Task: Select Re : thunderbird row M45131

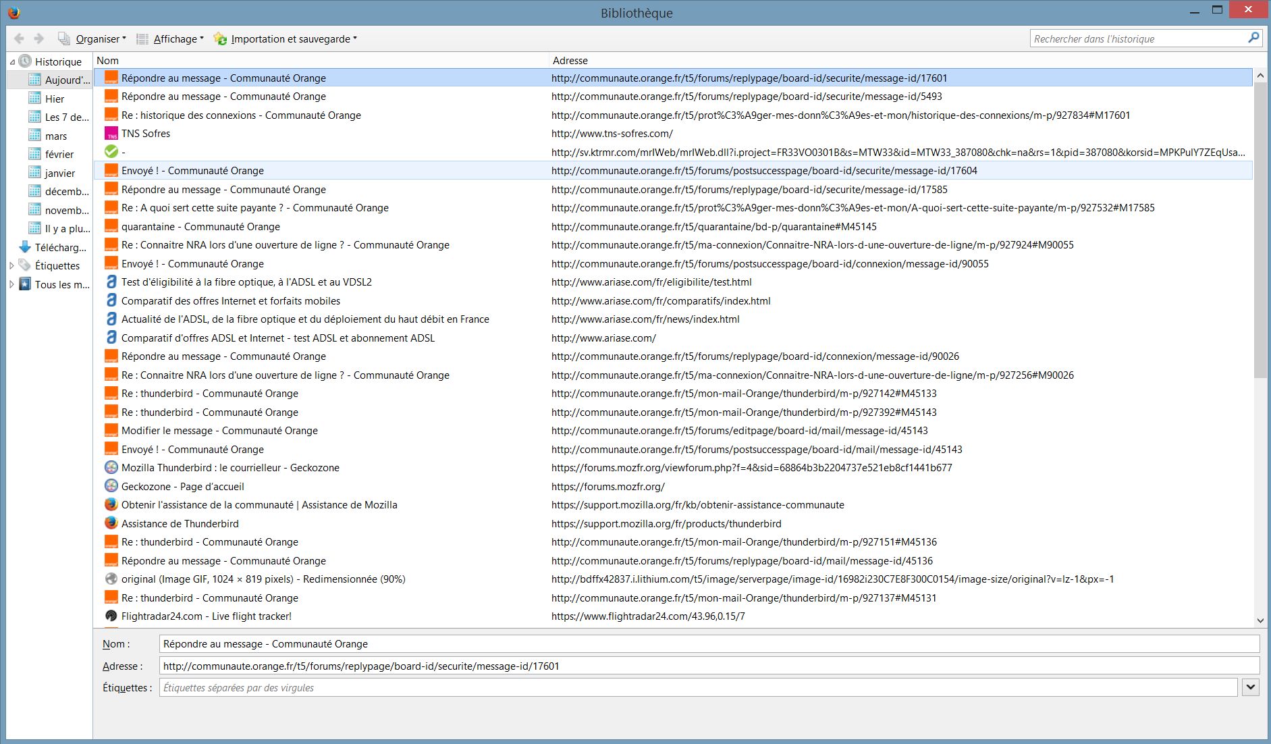Action: point(673,598)
